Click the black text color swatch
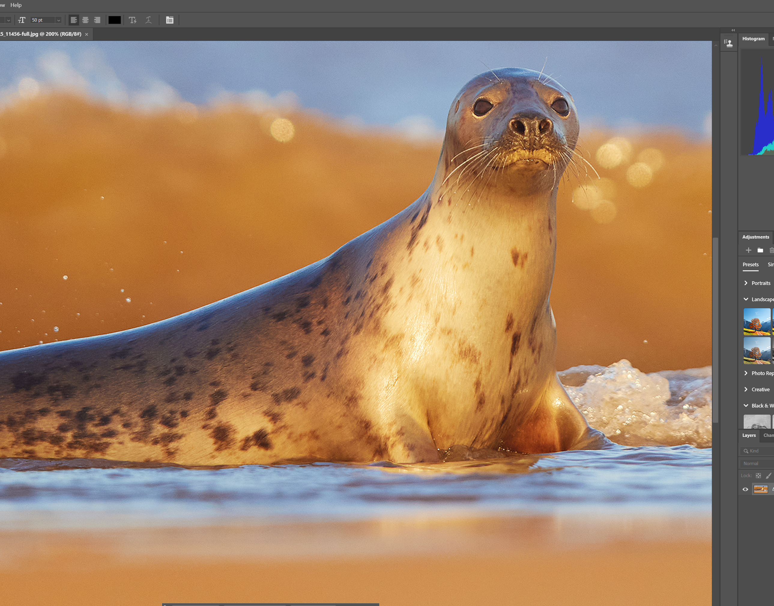The width and height of the screenshot is (774, 606). pyautogui.click(x=114, y=20)
